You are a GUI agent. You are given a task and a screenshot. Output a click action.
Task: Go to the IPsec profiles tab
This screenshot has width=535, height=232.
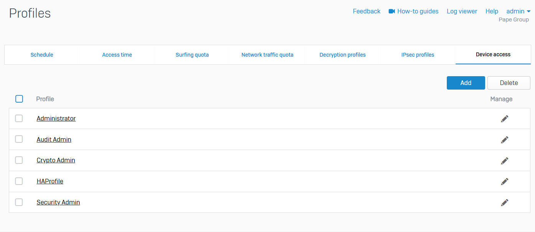click(418, 55)
